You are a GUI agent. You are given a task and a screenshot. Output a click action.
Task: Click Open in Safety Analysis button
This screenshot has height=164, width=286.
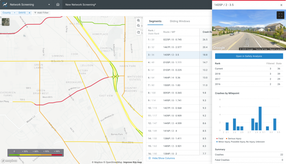click(x=249, y=56)
